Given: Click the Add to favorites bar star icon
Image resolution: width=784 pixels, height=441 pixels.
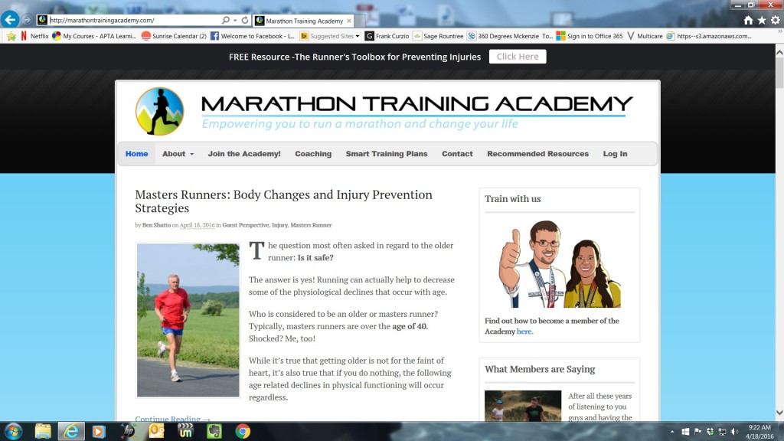Looking at the screenshot, I should coord(11,36).
